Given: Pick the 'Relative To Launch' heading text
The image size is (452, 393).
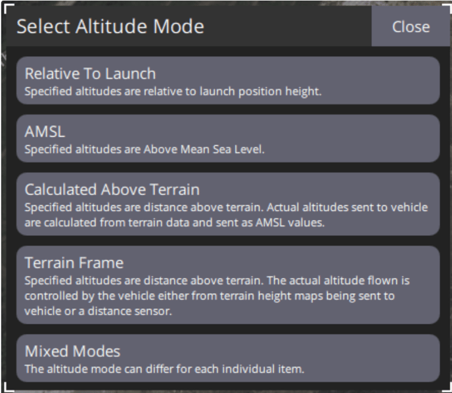Looking at the screenshot, I should (x=90, y=74).
